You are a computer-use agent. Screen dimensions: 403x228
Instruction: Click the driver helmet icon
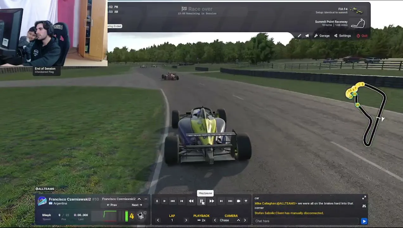point(42,201)
